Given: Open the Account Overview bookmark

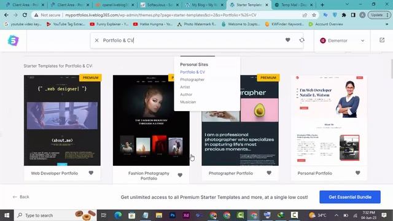Looking at the screenshot, I should [x=326, y=25].
